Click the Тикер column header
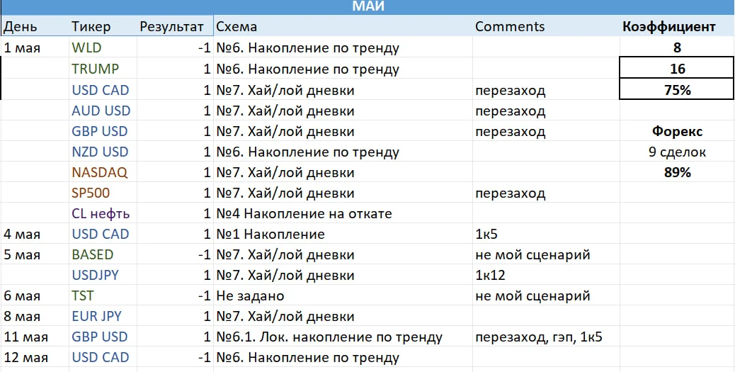Screen dimensions: 735x372 pos(103,26)
